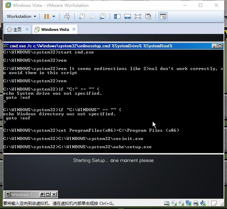Close the minimized Windows T... window

[x=54, y=194]
